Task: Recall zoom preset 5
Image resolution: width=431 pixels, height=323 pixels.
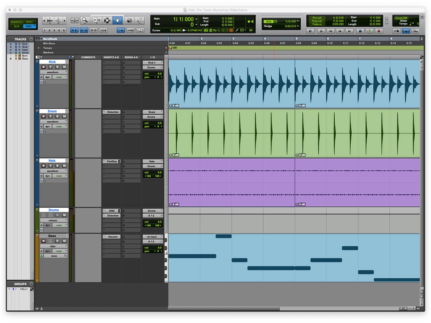Action: (x=64, y=30)
